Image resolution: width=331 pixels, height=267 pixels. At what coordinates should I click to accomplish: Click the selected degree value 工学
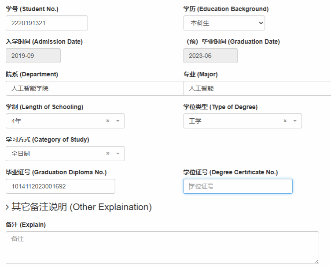[x=195, y=121]
